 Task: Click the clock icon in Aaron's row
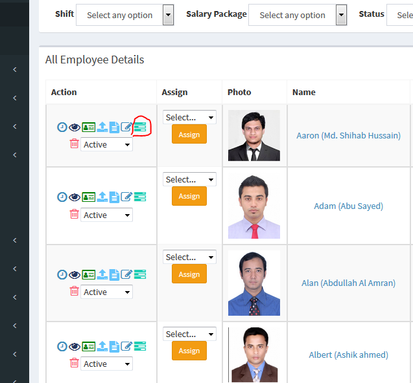[62, 127]
